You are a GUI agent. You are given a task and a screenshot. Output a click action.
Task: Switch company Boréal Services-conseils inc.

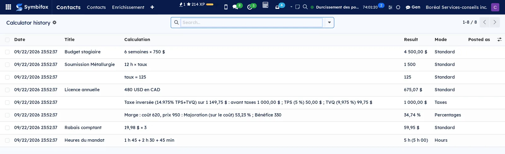point(456,7)
